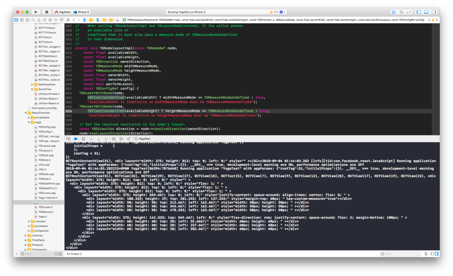Select the iPhone X device destination
The image size is (453, 276).
(x=82, y=12)
